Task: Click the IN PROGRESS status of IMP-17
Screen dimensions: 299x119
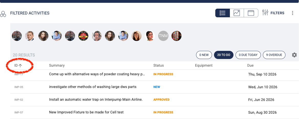Action: (163, 74)
